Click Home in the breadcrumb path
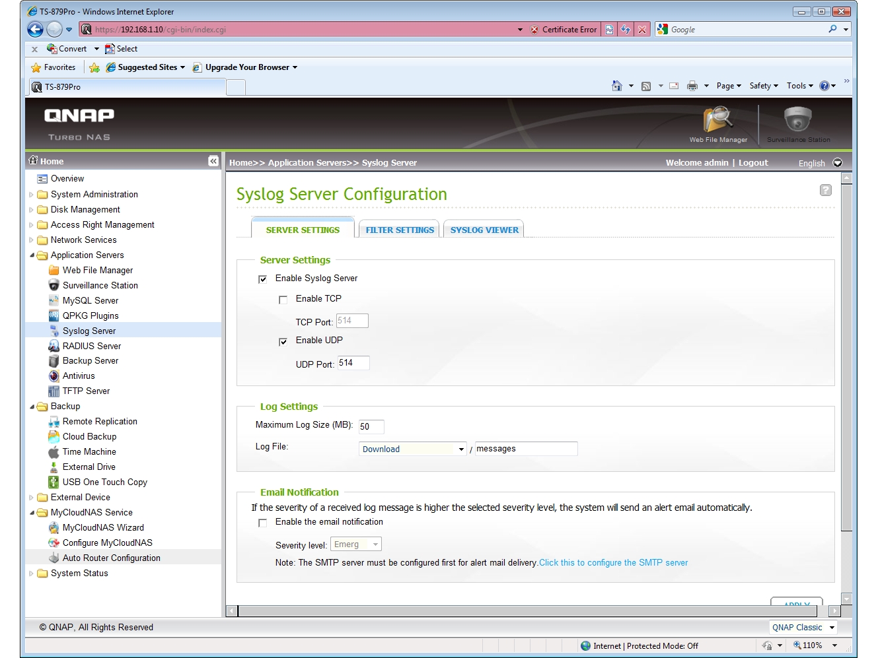The width and height of the screenshot is (878, 658). click(x=240, y=163)
